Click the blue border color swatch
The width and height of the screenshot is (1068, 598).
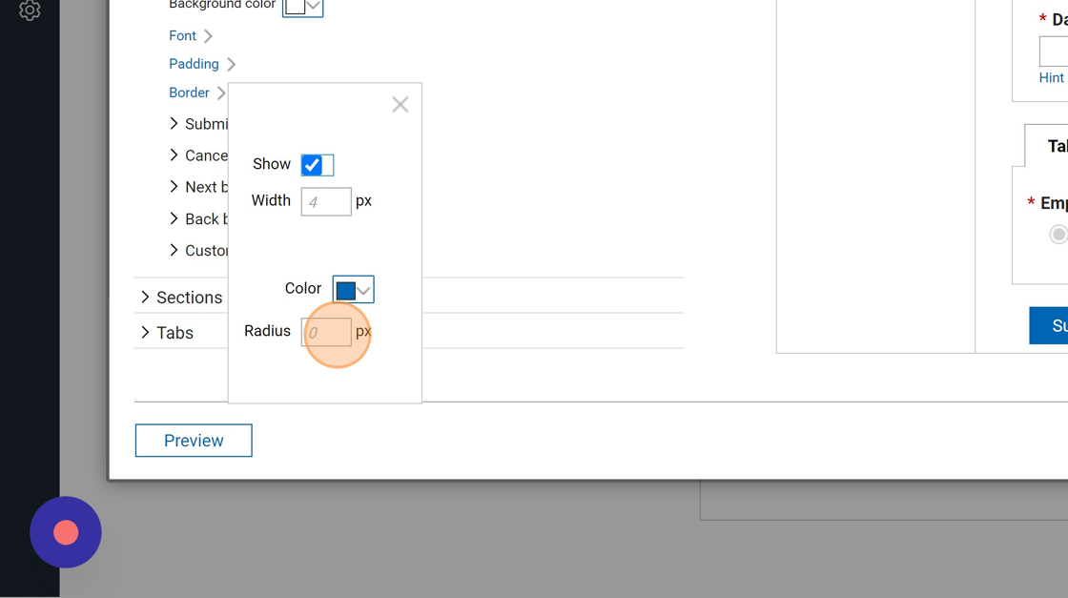click(x=345, y=290)
